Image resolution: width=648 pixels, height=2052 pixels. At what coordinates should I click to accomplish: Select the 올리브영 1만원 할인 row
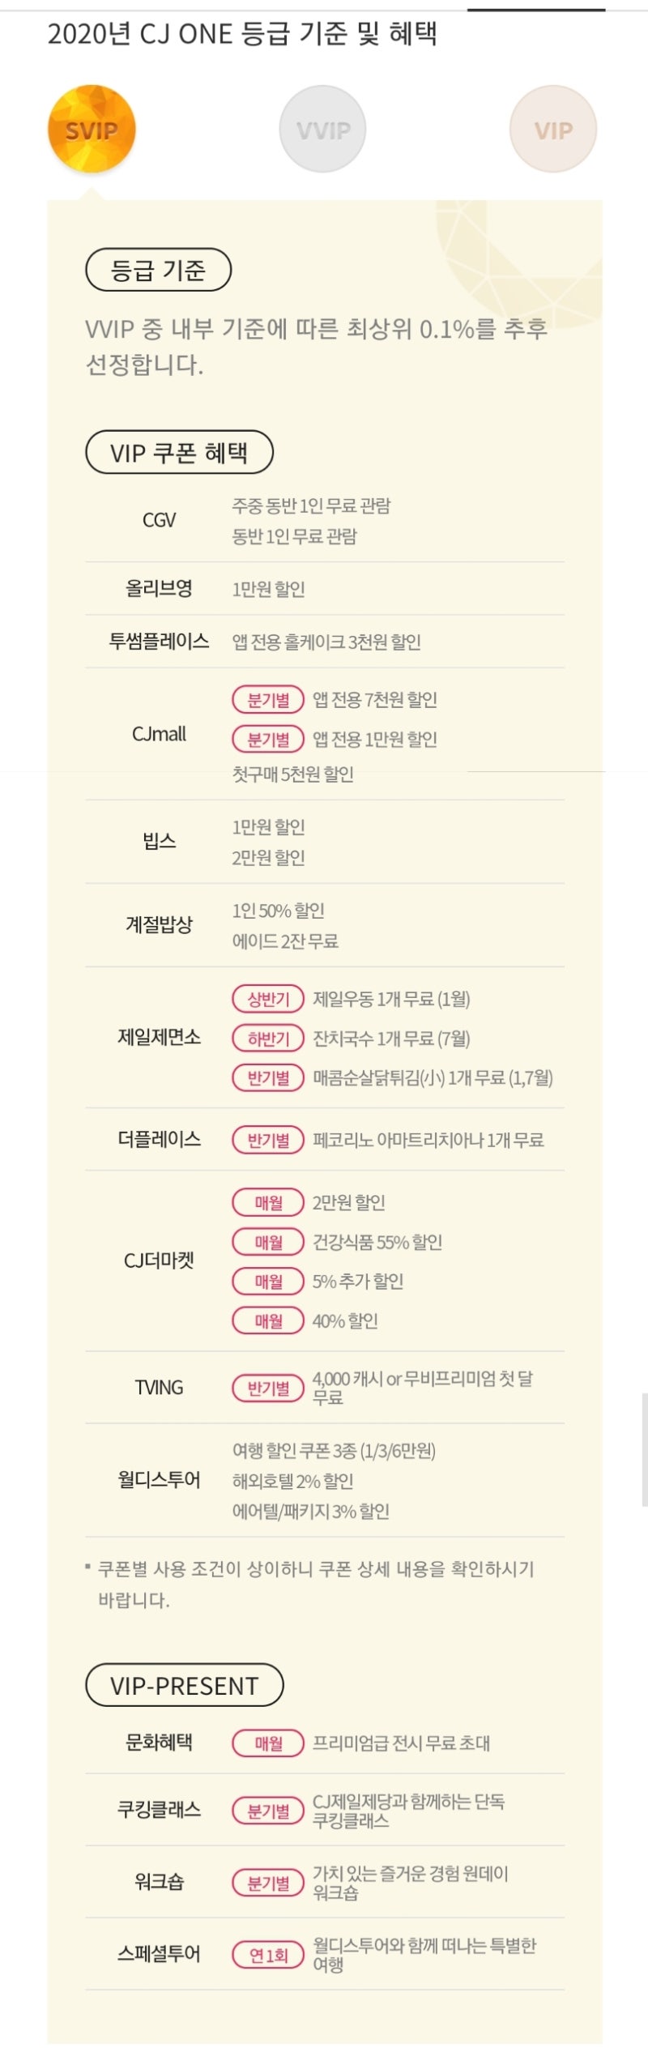tap(325, 589)
